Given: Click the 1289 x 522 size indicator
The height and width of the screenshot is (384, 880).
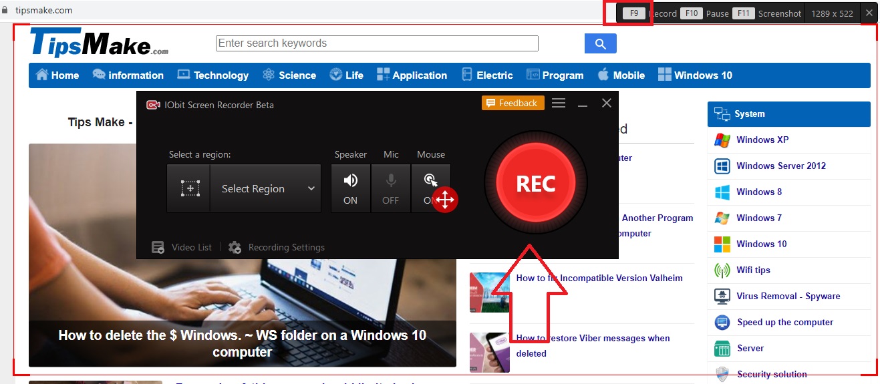Looking at the screenshot, I should [832, 13].
